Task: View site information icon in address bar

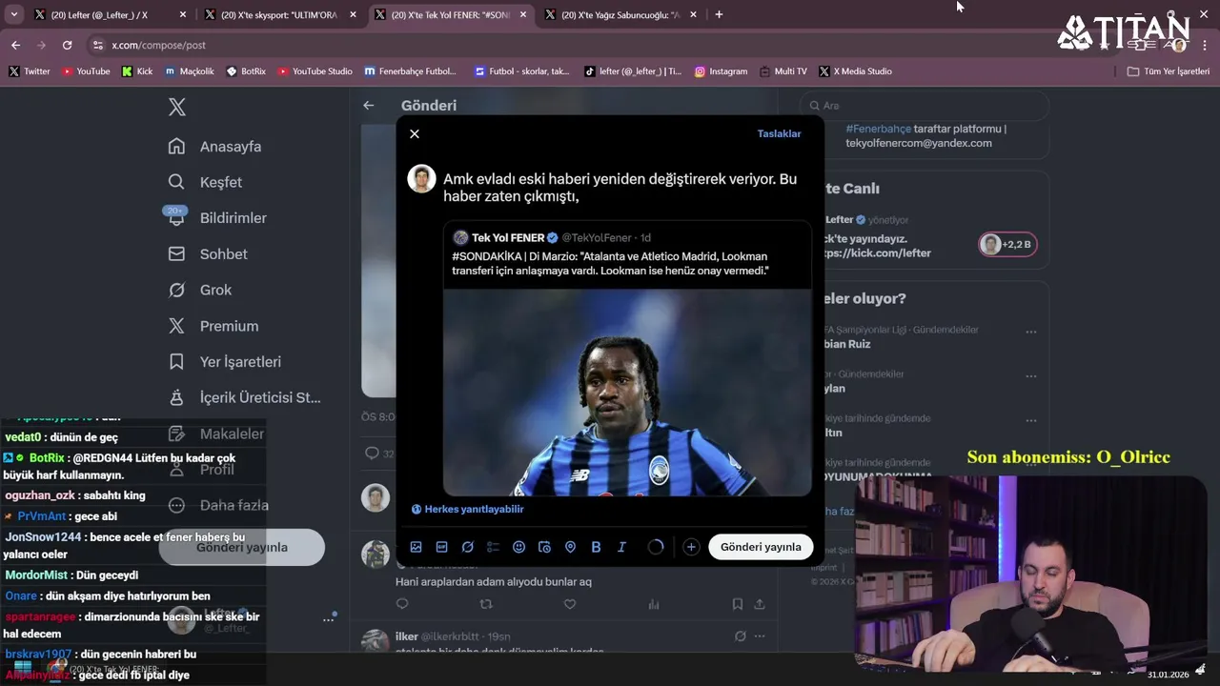Action: pyautogui.click(x=97, y=45)
